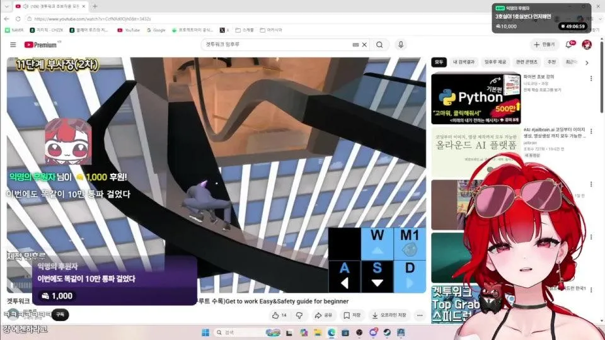Go to YouTube Premium home logo
This screenshot has width=605, height=340.
tap(41, 45)
